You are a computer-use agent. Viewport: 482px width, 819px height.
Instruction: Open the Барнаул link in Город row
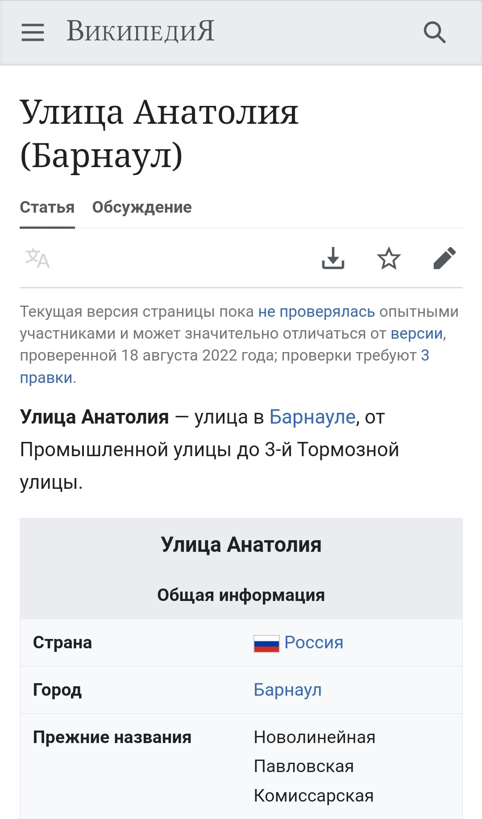(x=287, y=690)
